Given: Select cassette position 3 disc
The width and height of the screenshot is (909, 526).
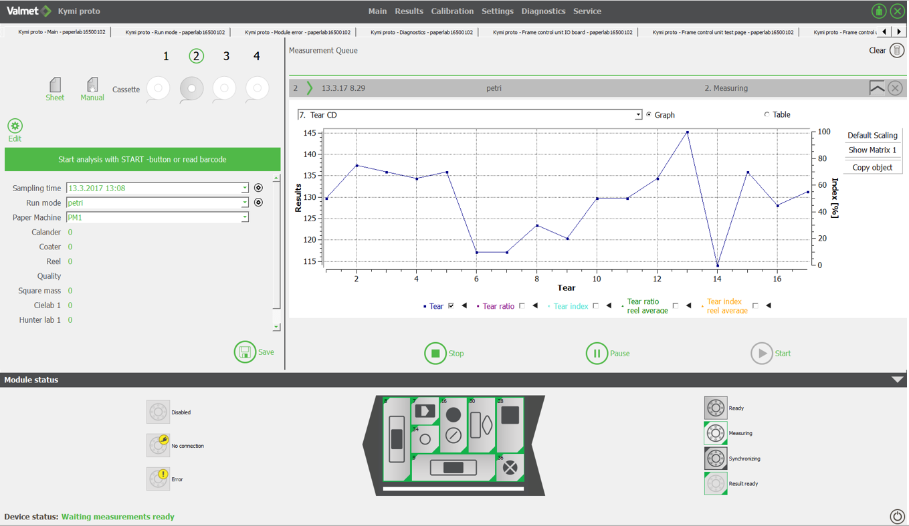Looking at the screenshot, I should 225,88.
